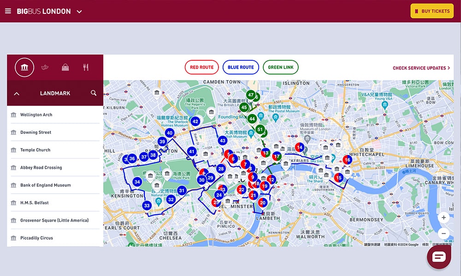Open the chat support bubble
Viewport: 461px width, 276px height.
tap(439, 257)
